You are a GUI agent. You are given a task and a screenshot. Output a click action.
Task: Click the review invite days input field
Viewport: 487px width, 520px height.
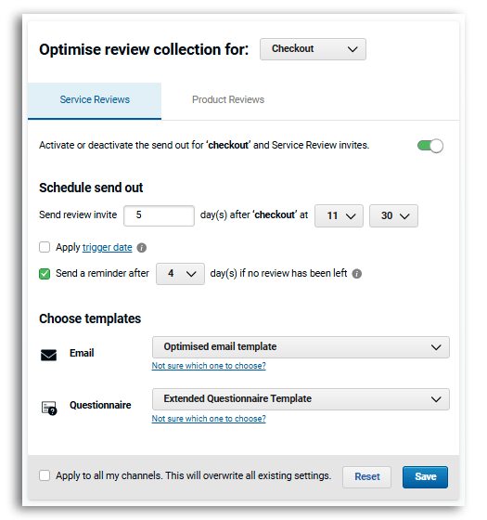click(159, 215)
